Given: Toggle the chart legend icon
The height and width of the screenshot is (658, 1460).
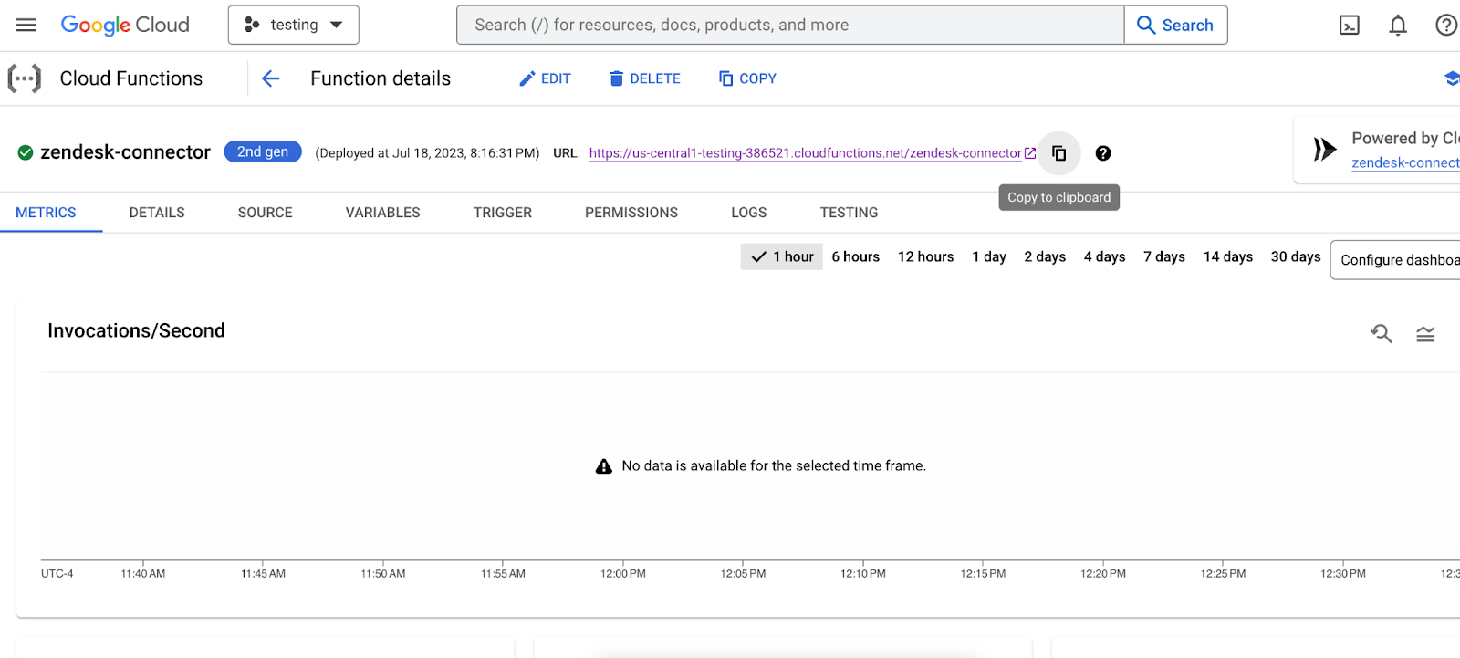Looking at the screenshot, I should (x=1425, y=334).
